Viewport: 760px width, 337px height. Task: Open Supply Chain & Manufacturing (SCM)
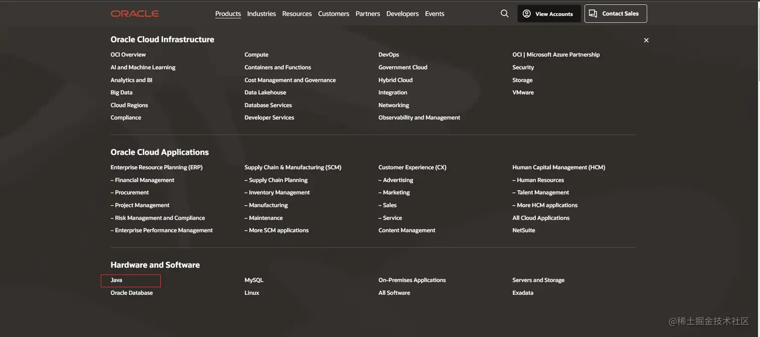point(293,167)
